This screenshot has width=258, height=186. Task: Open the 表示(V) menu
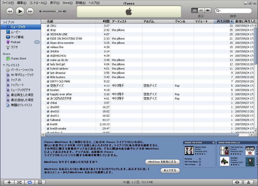55,3
